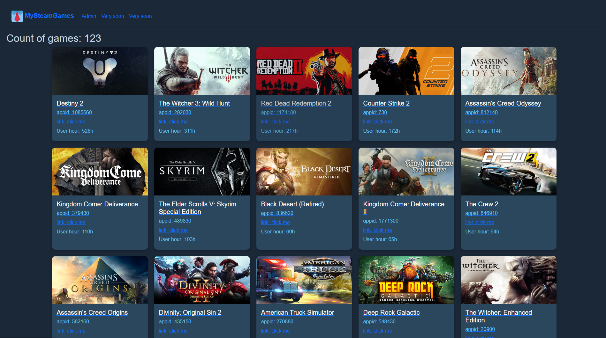Screen dimensions: 606x338
Task: Click 'Count of games: 123' heading
Action: tap(54, 38)
